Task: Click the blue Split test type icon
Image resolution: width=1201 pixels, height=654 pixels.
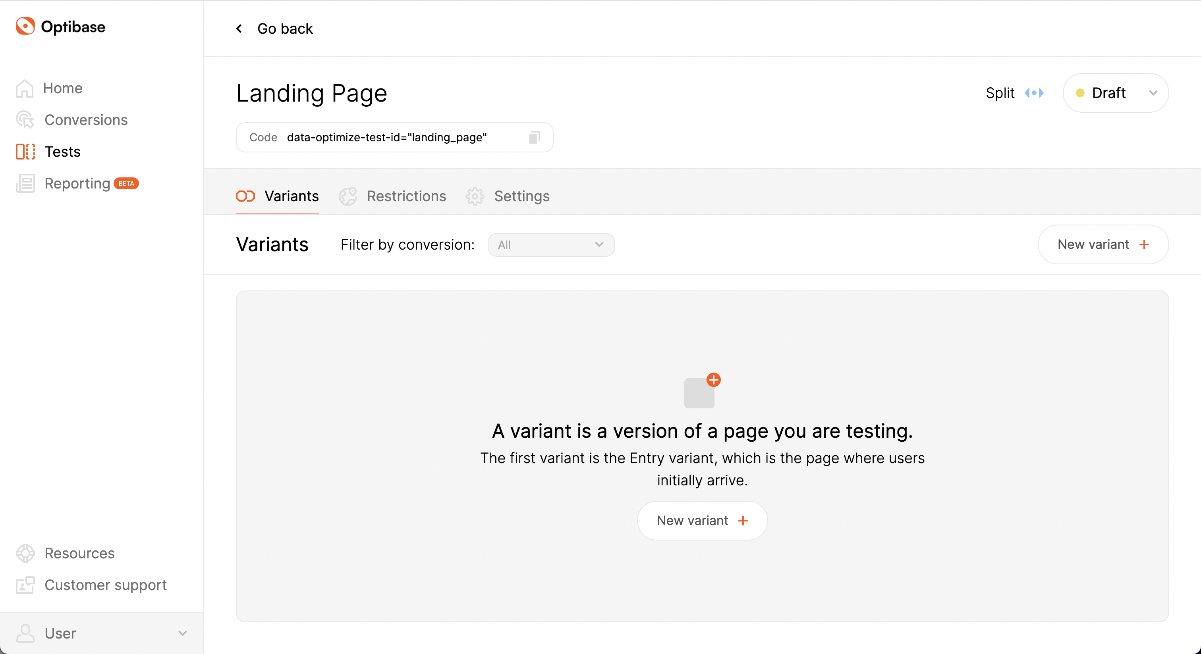Action: tap(1034, 93)
